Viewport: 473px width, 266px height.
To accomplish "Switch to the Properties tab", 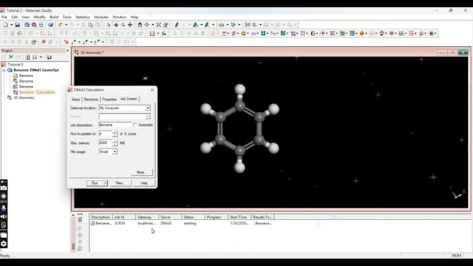I will click(x=109, y=99).
